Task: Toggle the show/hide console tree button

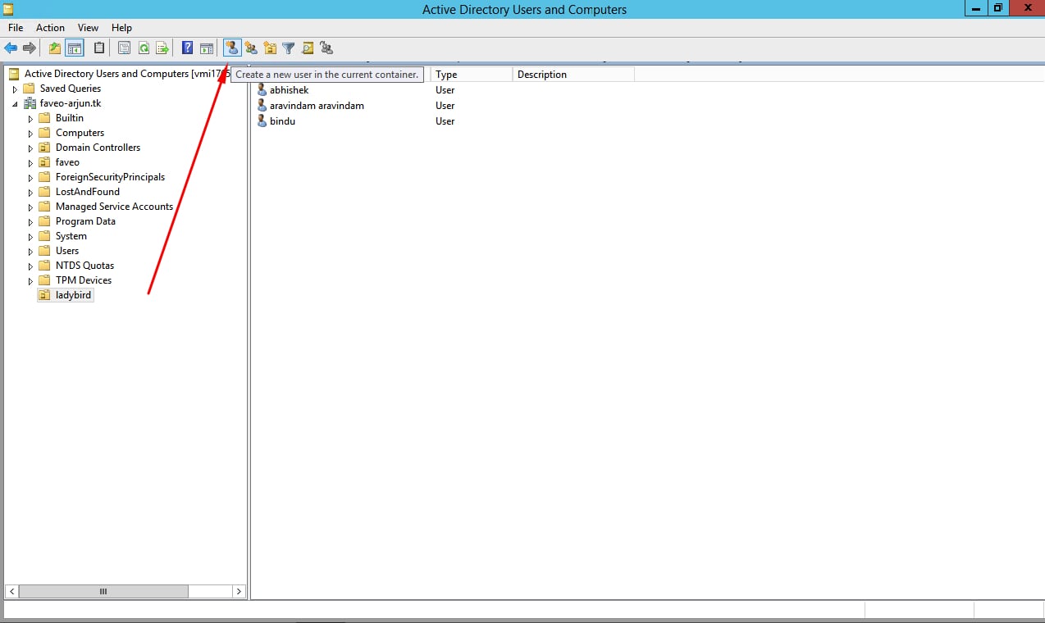Action: point(75,48)
